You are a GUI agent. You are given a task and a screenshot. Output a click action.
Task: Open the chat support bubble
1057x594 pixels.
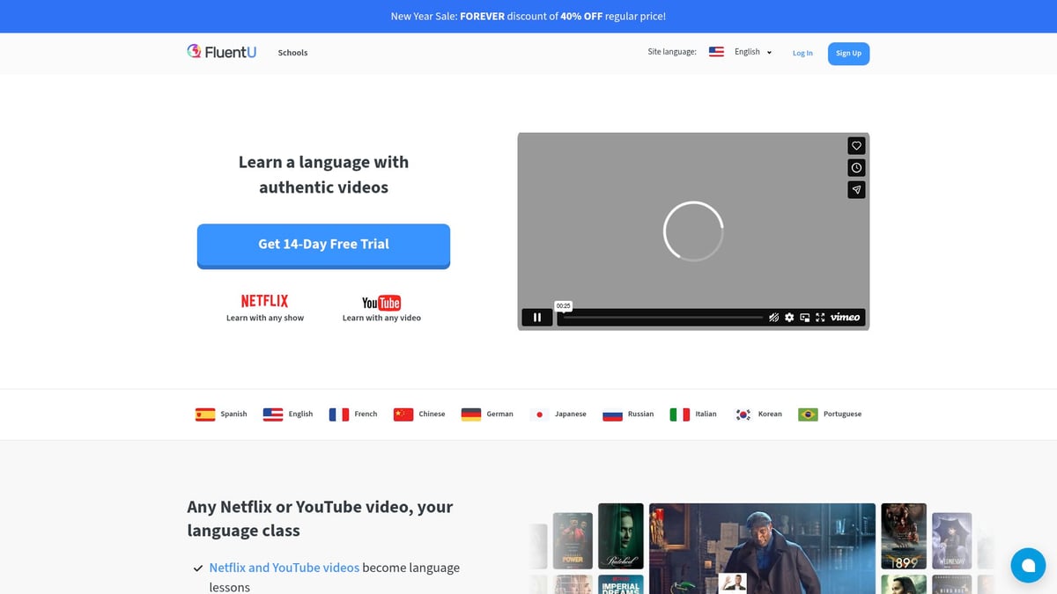click(x=1028, y=565)
